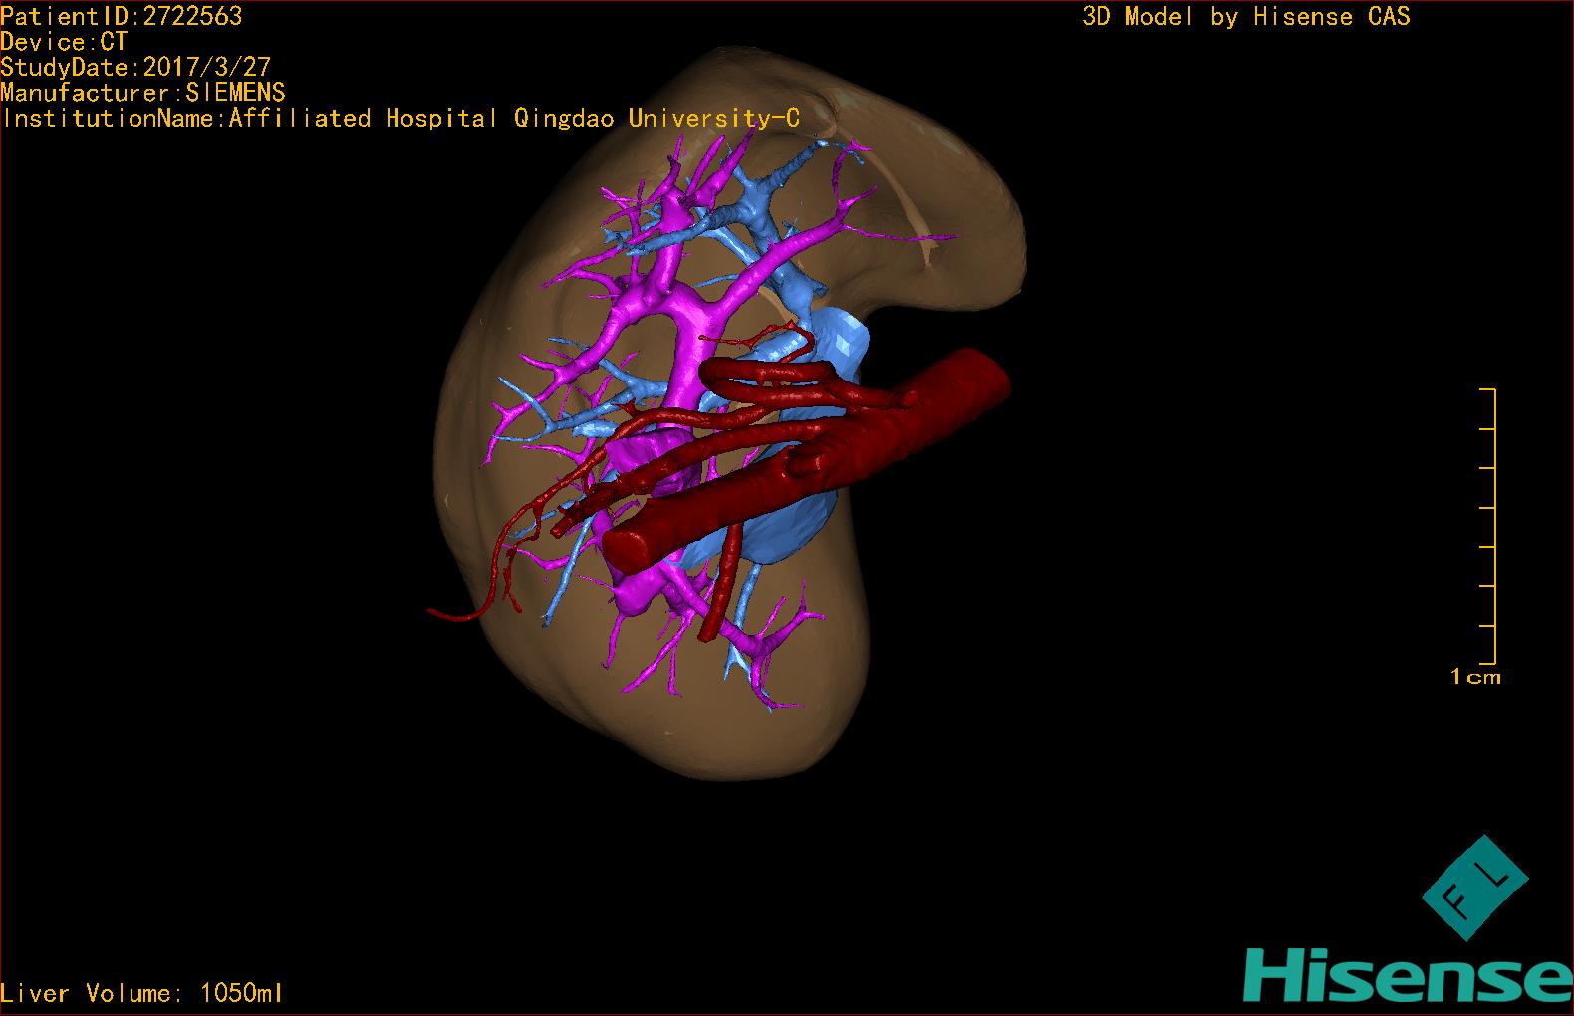The height and width of the screenshot is (1016, 1574).
Task: Click the vertical yellow scale ruler
Action: [1489, 526]
